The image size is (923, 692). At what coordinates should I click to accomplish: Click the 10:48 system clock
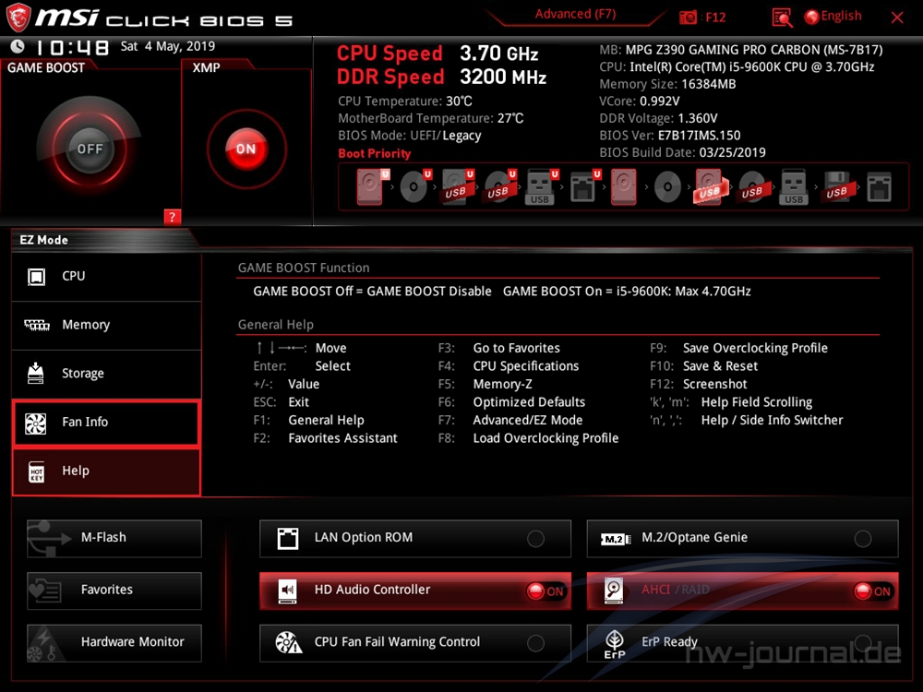tap(73, 47)
